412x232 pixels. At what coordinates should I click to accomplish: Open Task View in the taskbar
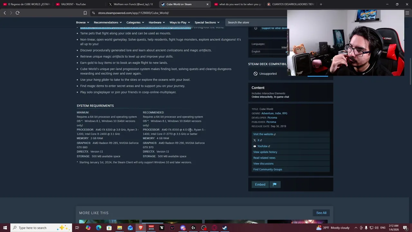point(77,228)
